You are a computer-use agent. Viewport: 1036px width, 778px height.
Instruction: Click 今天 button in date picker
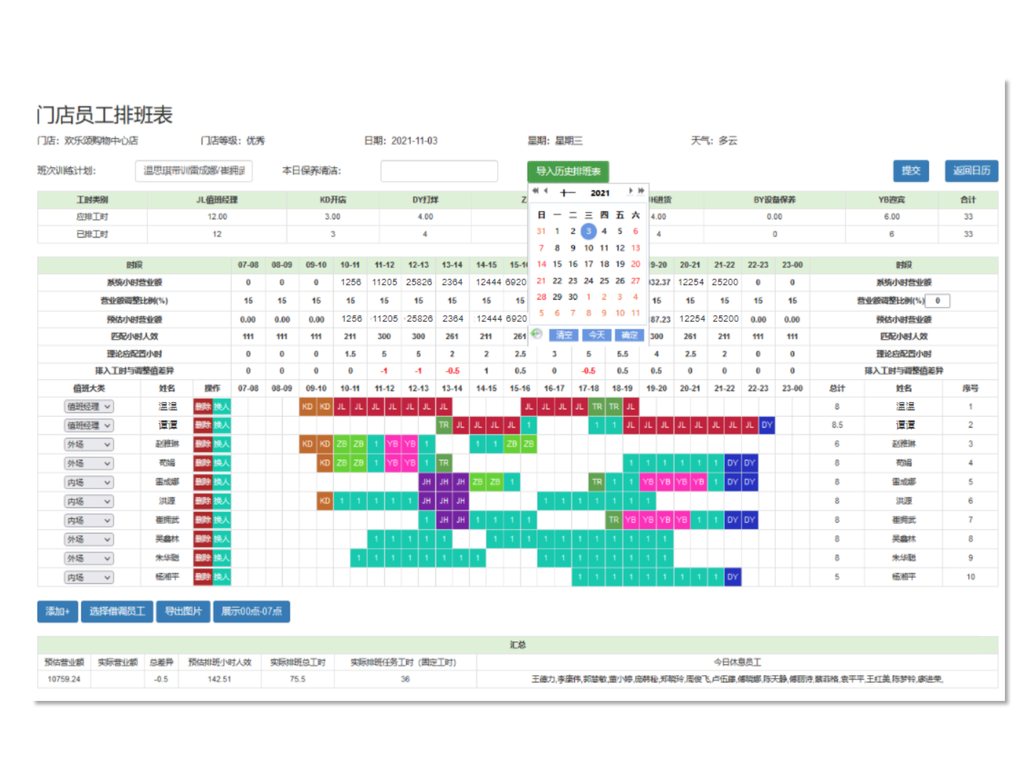point(596,335)
